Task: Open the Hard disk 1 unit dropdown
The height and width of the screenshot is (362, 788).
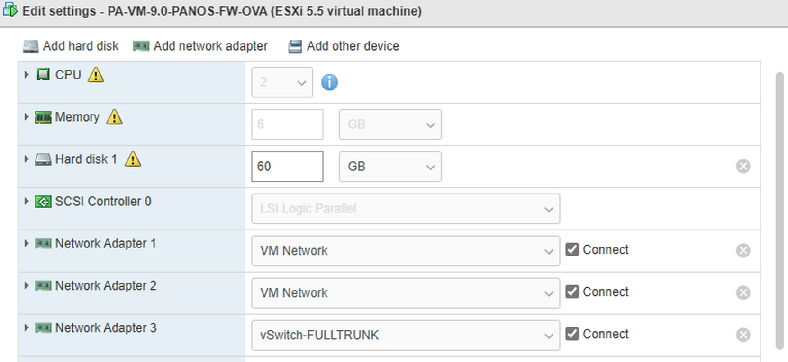Action: [x=390, y=167]
